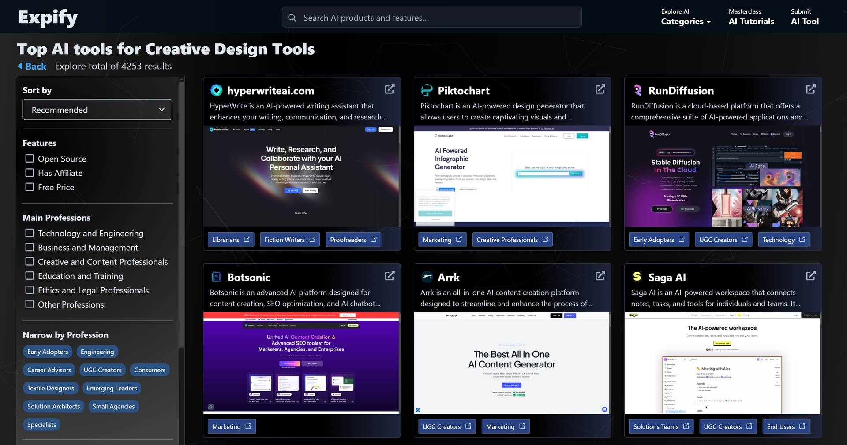Open the hyperwriteai.com title link

click(271, 91)
